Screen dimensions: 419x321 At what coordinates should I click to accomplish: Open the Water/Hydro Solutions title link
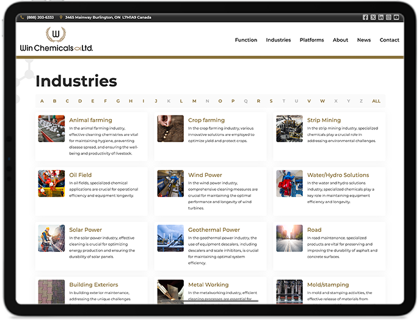339,176
